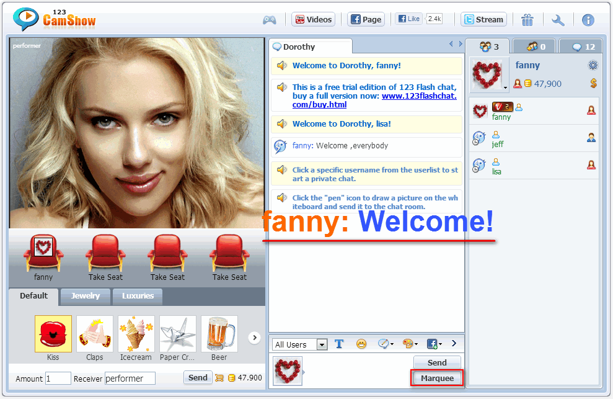Switch to the Jewelry gifts tab
The width and height of the screenshot is (613, 399).
86,296
